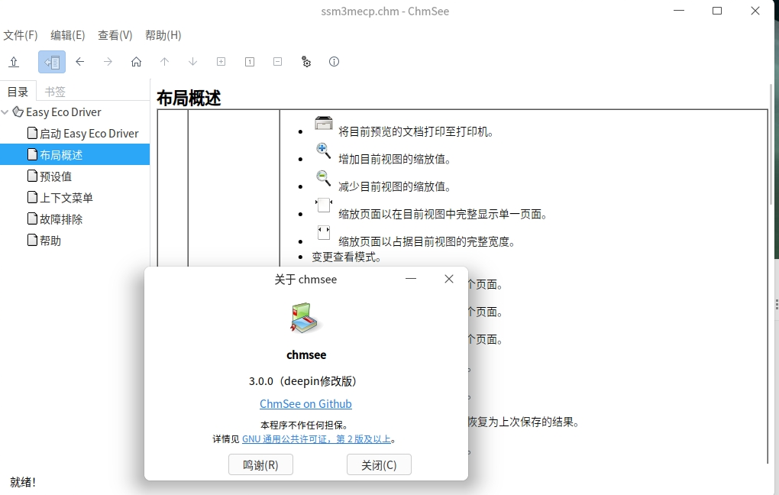Click the open file upload icon in toolbar
This screenshot has height=495, width=779.
(14, 62)
